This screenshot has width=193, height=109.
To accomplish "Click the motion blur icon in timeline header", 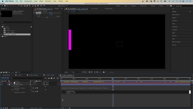I will pyautogui.click(x=54, y=78).
